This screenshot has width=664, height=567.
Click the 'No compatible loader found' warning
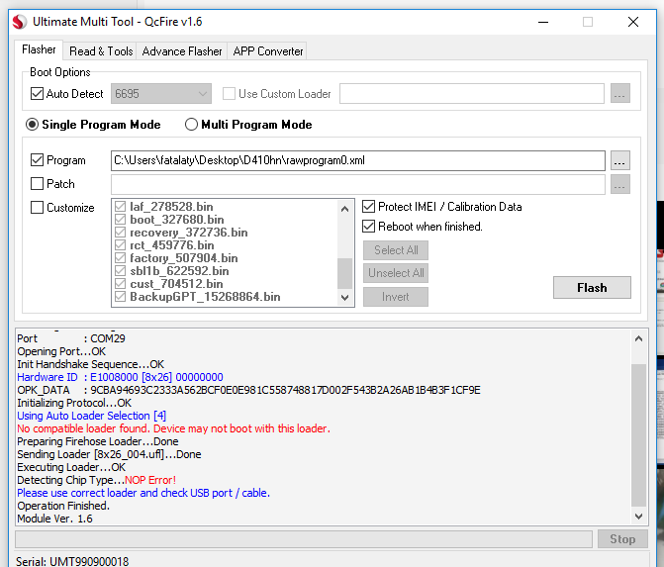point(173,428)
